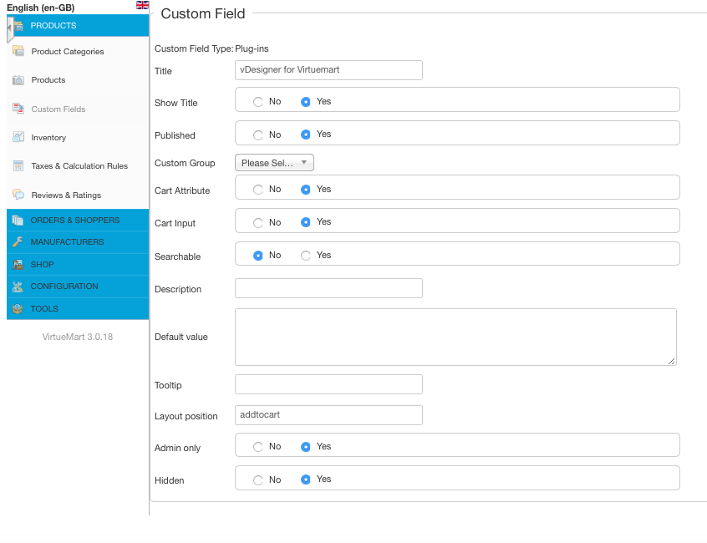Select Yes for Searchable

pos(306,256)
